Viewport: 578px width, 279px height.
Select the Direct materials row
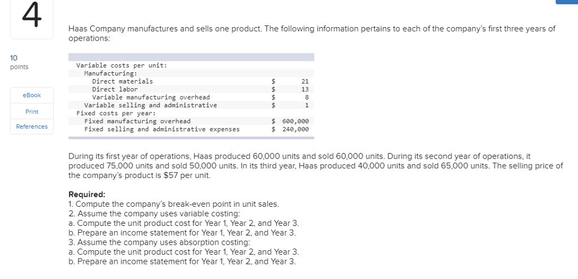tap(191, 81)
